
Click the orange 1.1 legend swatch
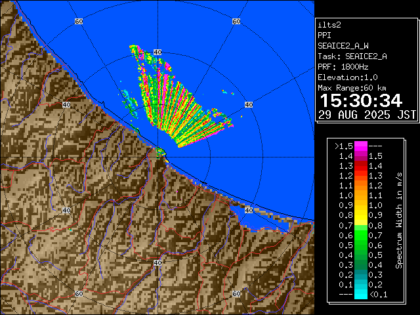[x=360, y=185]
